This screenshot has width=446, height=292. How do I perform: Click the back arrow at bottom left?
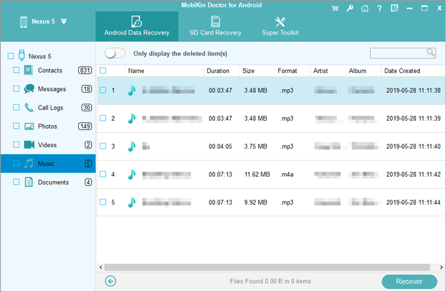point(111,281)
